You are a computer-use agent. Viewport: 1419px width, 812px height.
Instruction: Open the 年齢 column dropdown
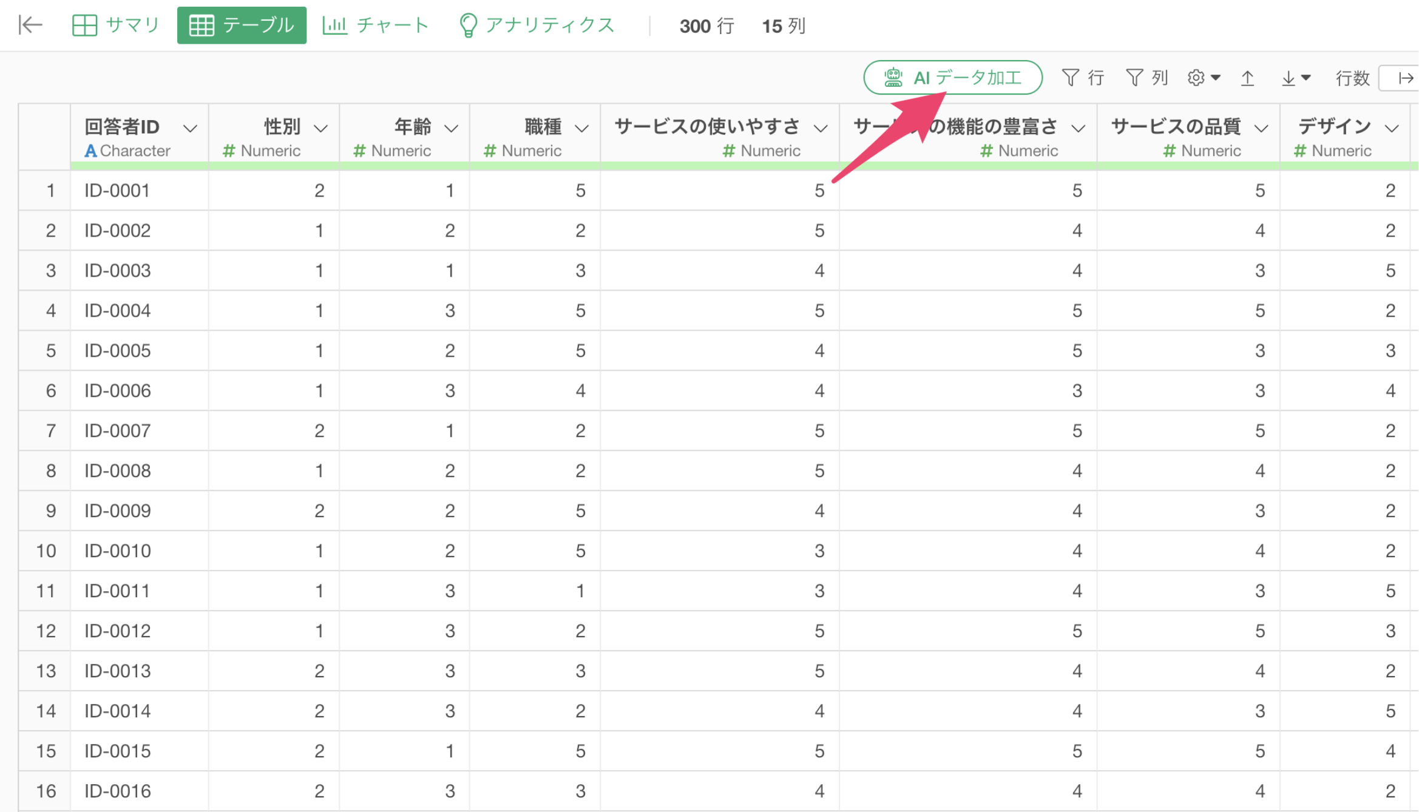point(451,128)
